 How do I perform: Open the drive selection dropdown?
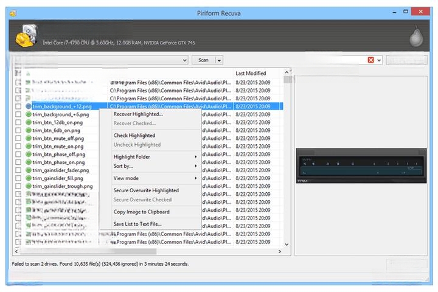pos(185,60)
